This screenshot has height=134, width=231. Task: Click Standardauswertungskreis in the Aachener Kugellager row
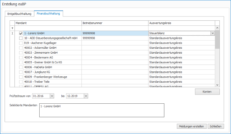(166, 43)
